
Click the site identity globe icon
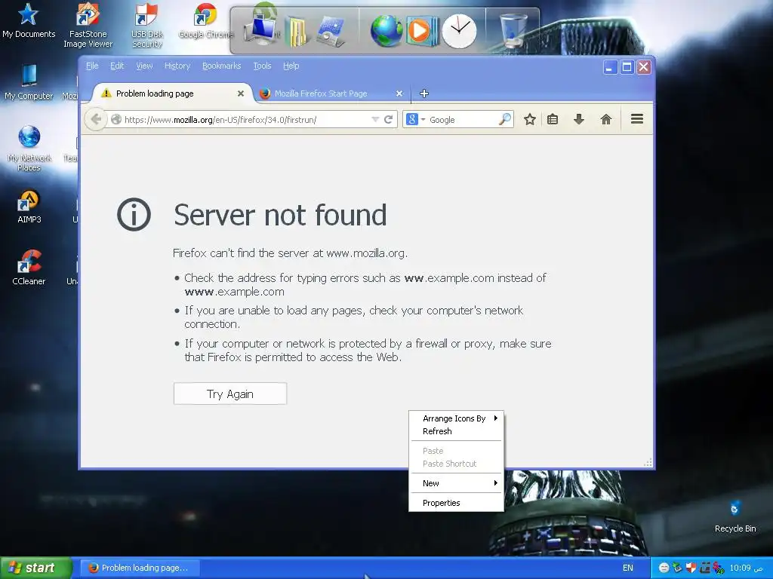[x=116, y=120]
